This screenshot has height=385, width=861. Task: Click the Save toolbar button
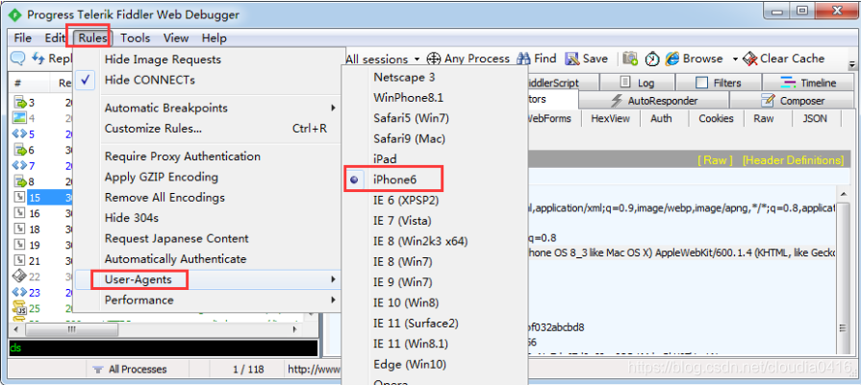point(587,58)
